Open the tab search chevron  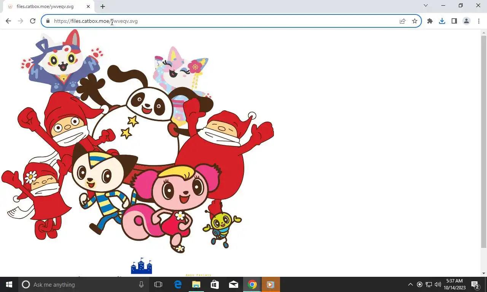point(426,6)
